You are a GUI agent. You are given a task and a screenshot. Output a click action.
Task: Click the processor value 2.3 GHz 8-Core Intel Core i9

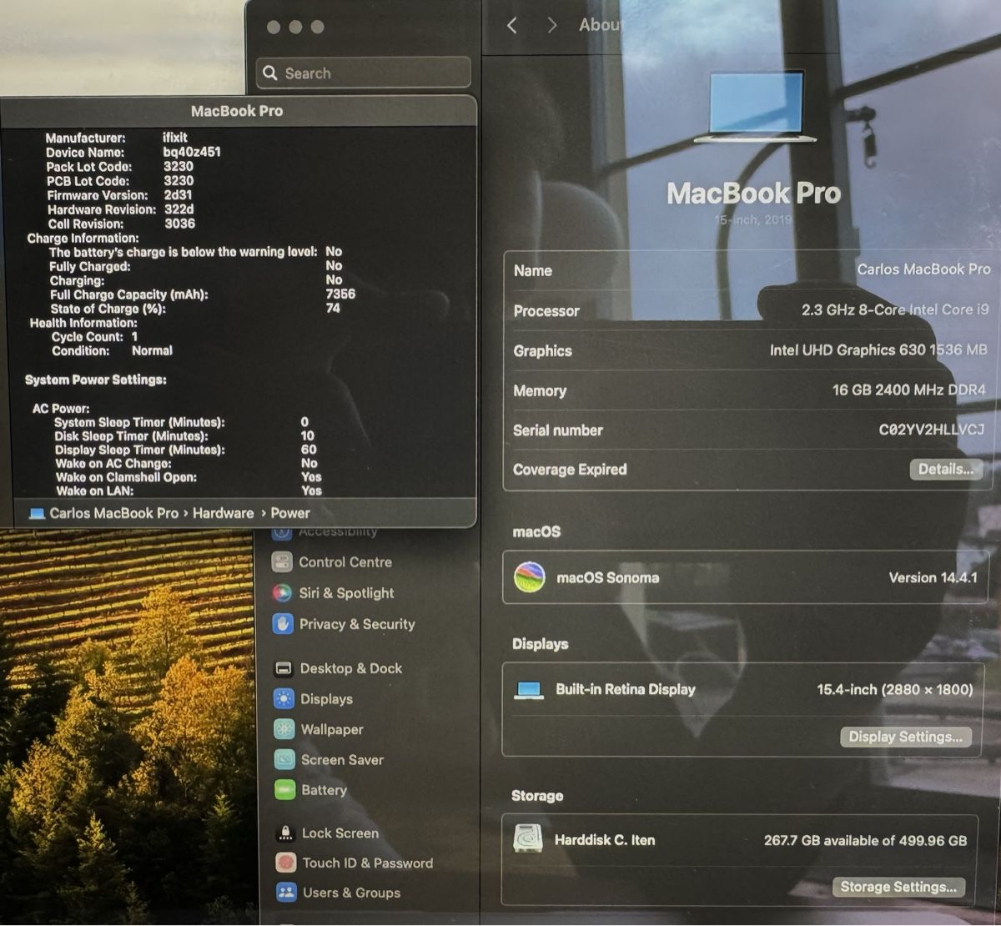pyautogui.click(x=895, y=310)
